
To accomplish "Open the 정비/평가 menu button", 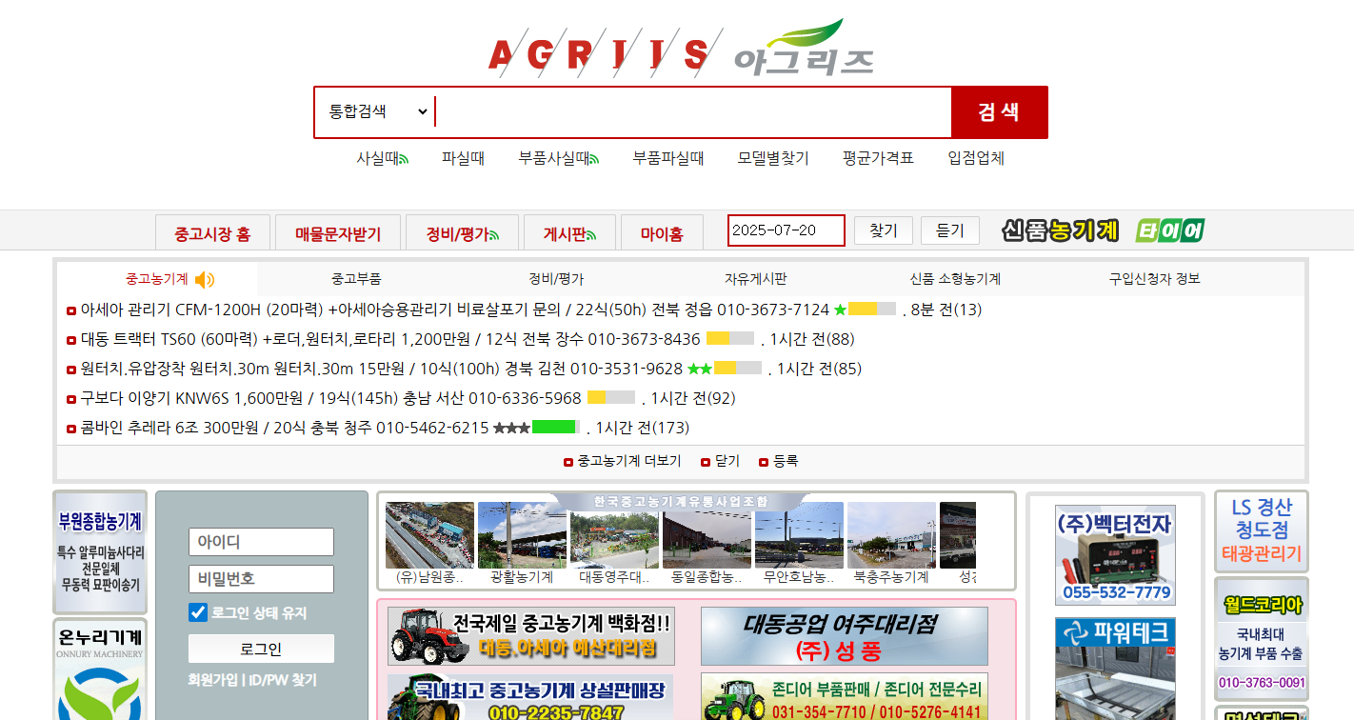I will click(x=462, y=233).
